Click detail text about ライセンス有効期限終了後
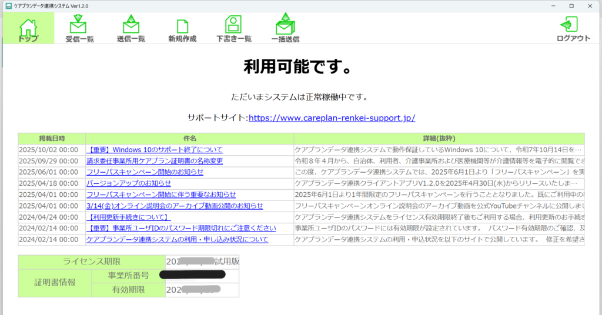 coord(439,217)
